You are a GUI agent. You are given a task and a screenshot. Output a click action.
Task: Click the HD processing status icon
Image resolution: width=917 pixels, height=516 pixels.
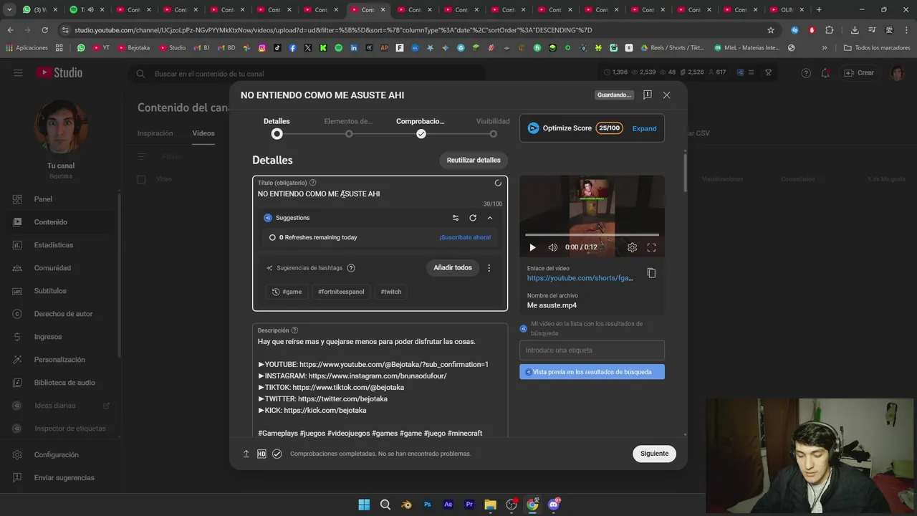tap(261, 454)
